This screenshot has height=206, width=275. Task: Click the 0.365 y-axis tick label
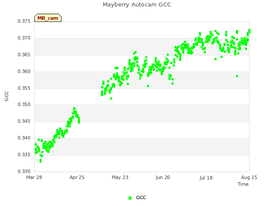click(24, 55)
